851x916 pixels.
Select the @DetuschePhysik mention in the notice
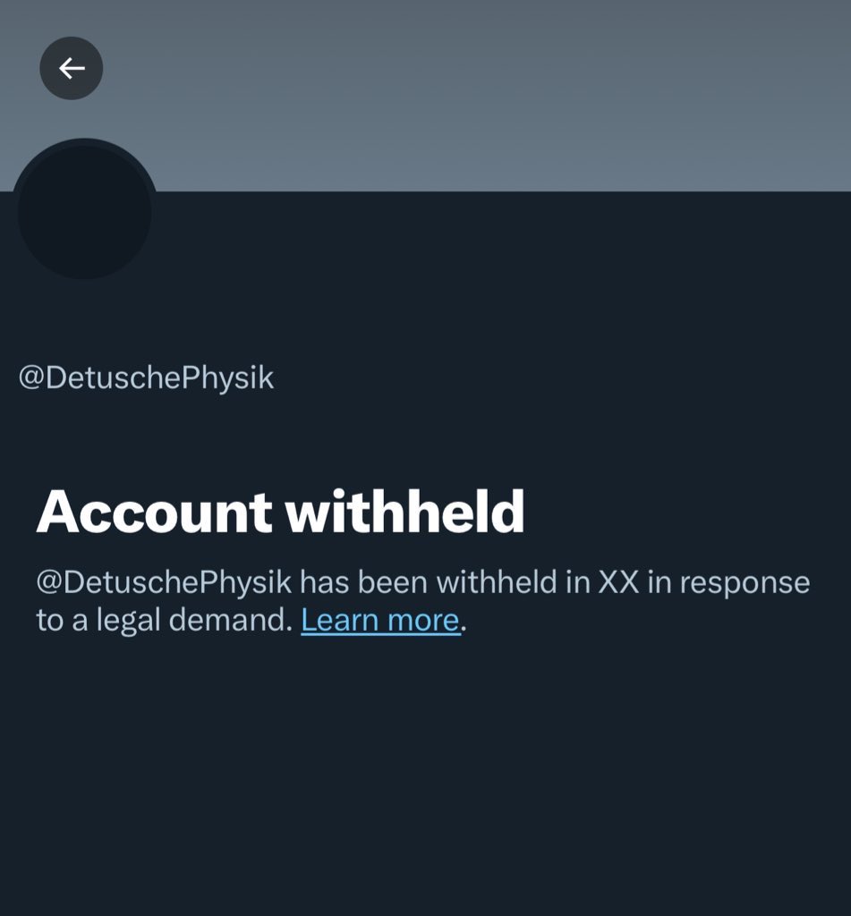(164, 582)
